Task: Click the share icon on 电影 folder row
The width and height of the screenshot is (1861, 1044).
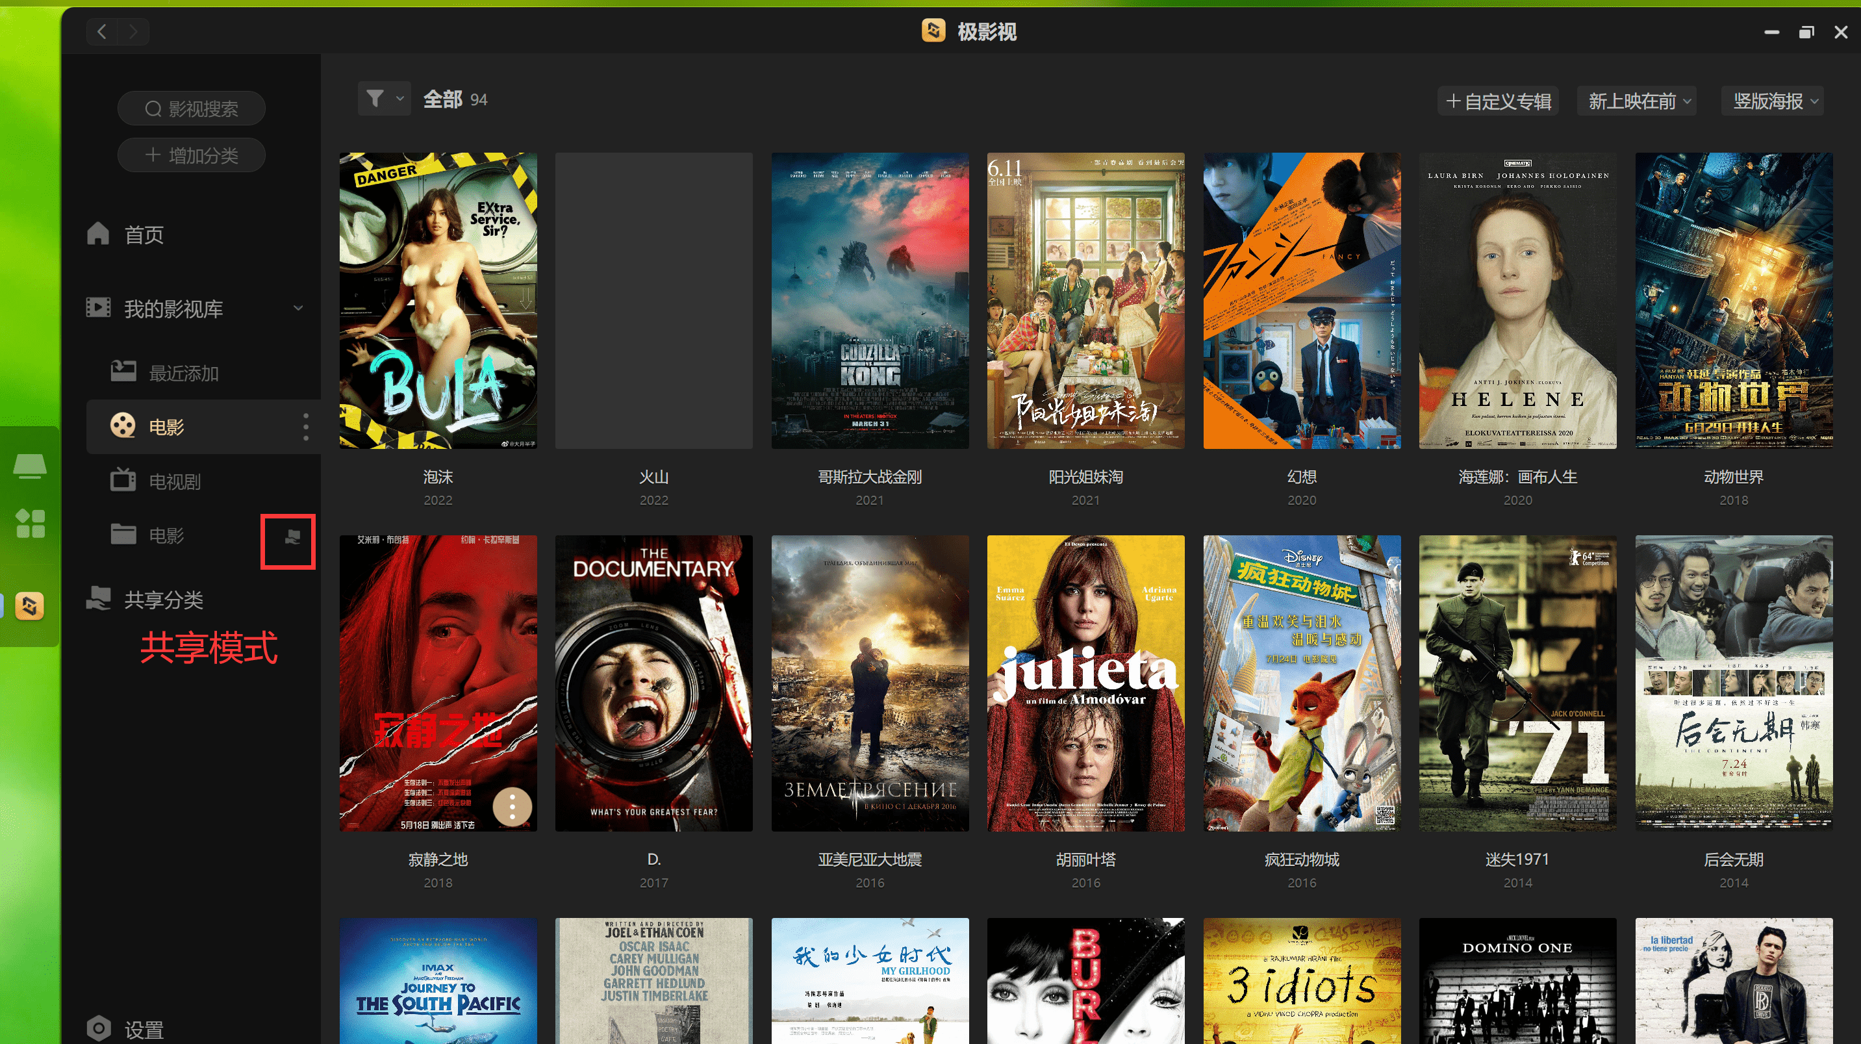Action: pos(292,536)
